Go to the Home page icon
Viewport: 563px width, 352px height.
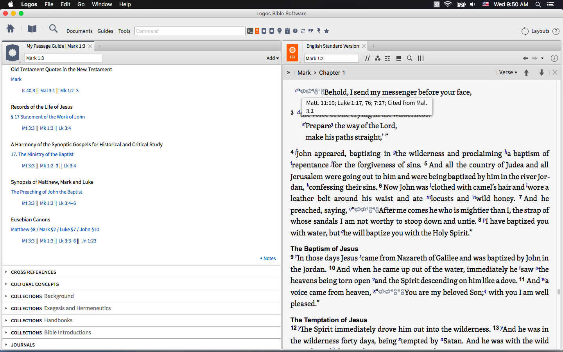[x=11, y=29]
